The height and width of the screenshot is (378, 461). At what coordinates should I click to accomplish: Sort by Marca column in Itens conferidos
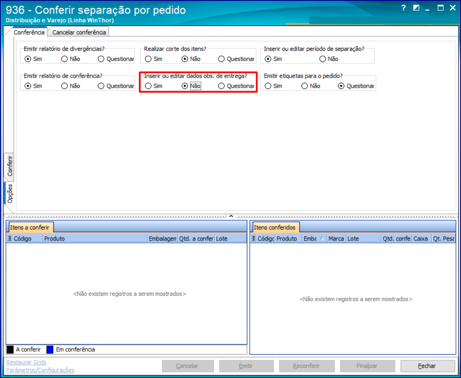337,238
